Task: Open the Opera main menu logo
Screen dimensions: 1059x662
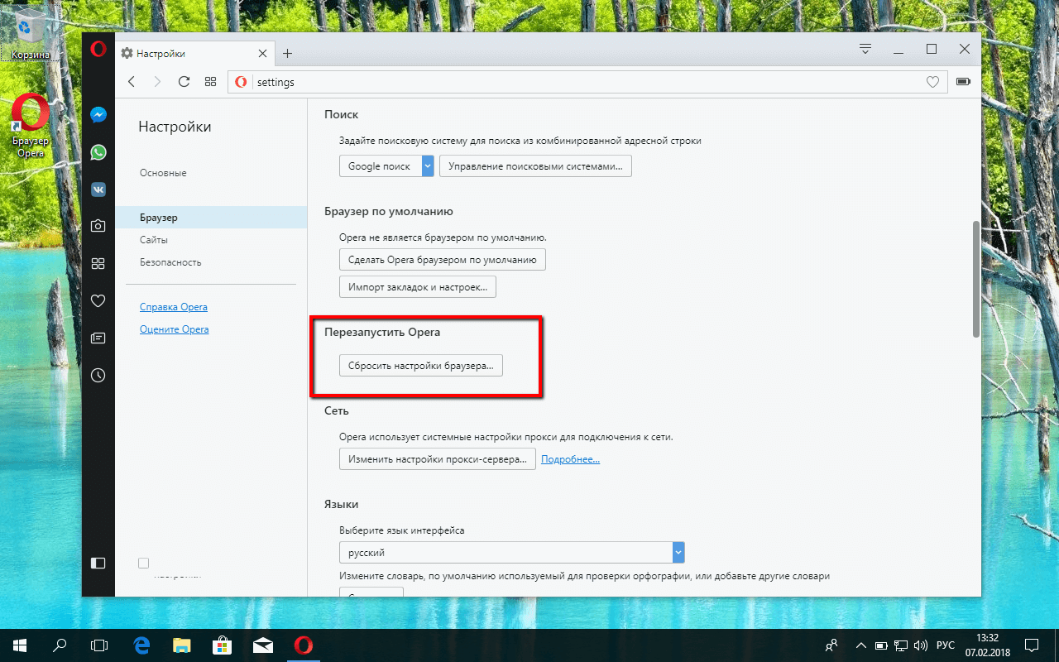Action: point(98,50)
